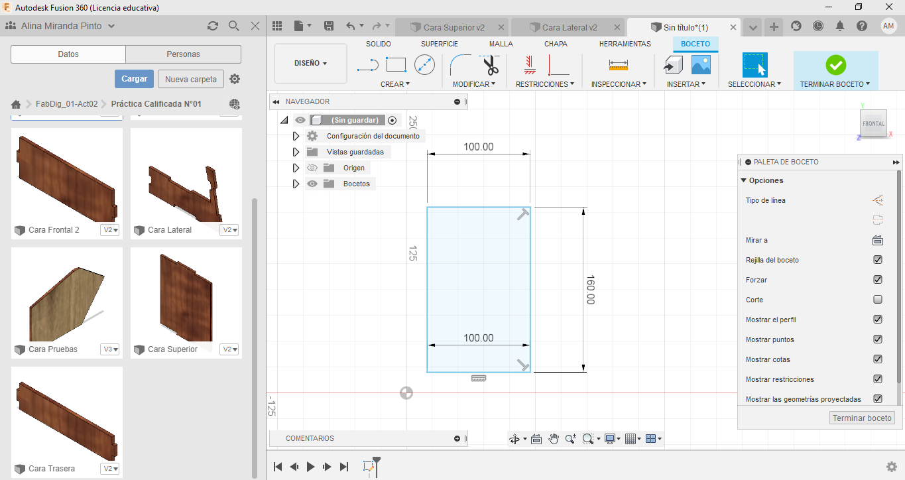Uncheck the Rejilla del boceto checkbox
This screenshot has height=480, width=905.
878,260
